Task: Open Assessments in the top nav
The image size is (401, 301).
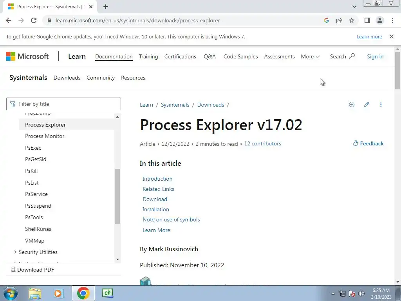Action: 279,56
